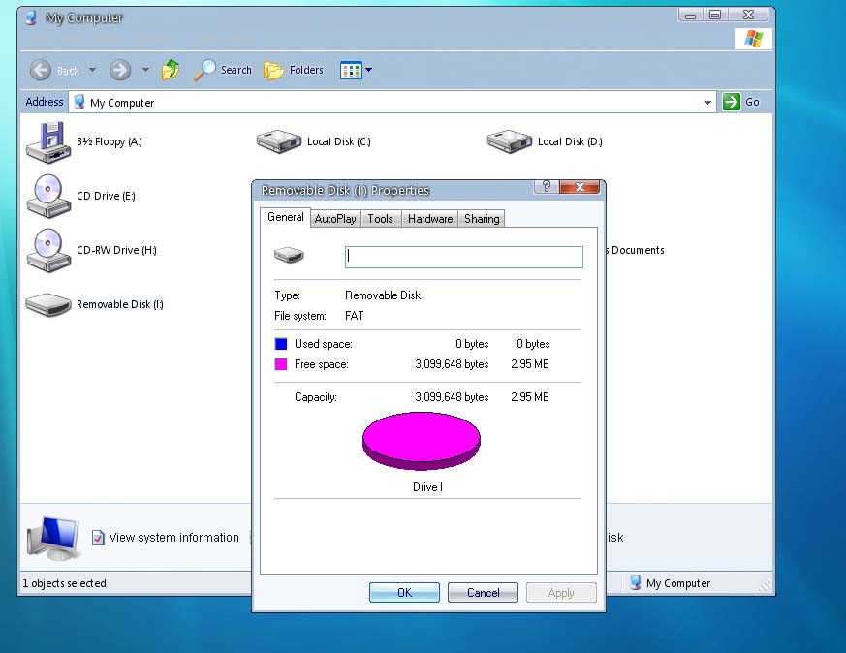Click the Removable Disk type value
Image resolution: width=846 pixels, height=653 pixels.
(383, 295)
